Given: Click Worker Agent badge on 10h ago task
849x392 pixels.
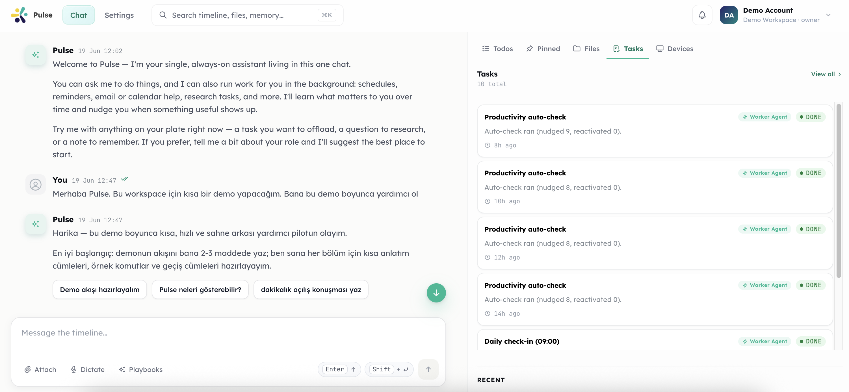Looking at the screenshot, I should click(764, 173).
